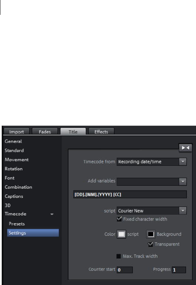
Task: Click the Progress value field
Action: click(x=179, y=270)
